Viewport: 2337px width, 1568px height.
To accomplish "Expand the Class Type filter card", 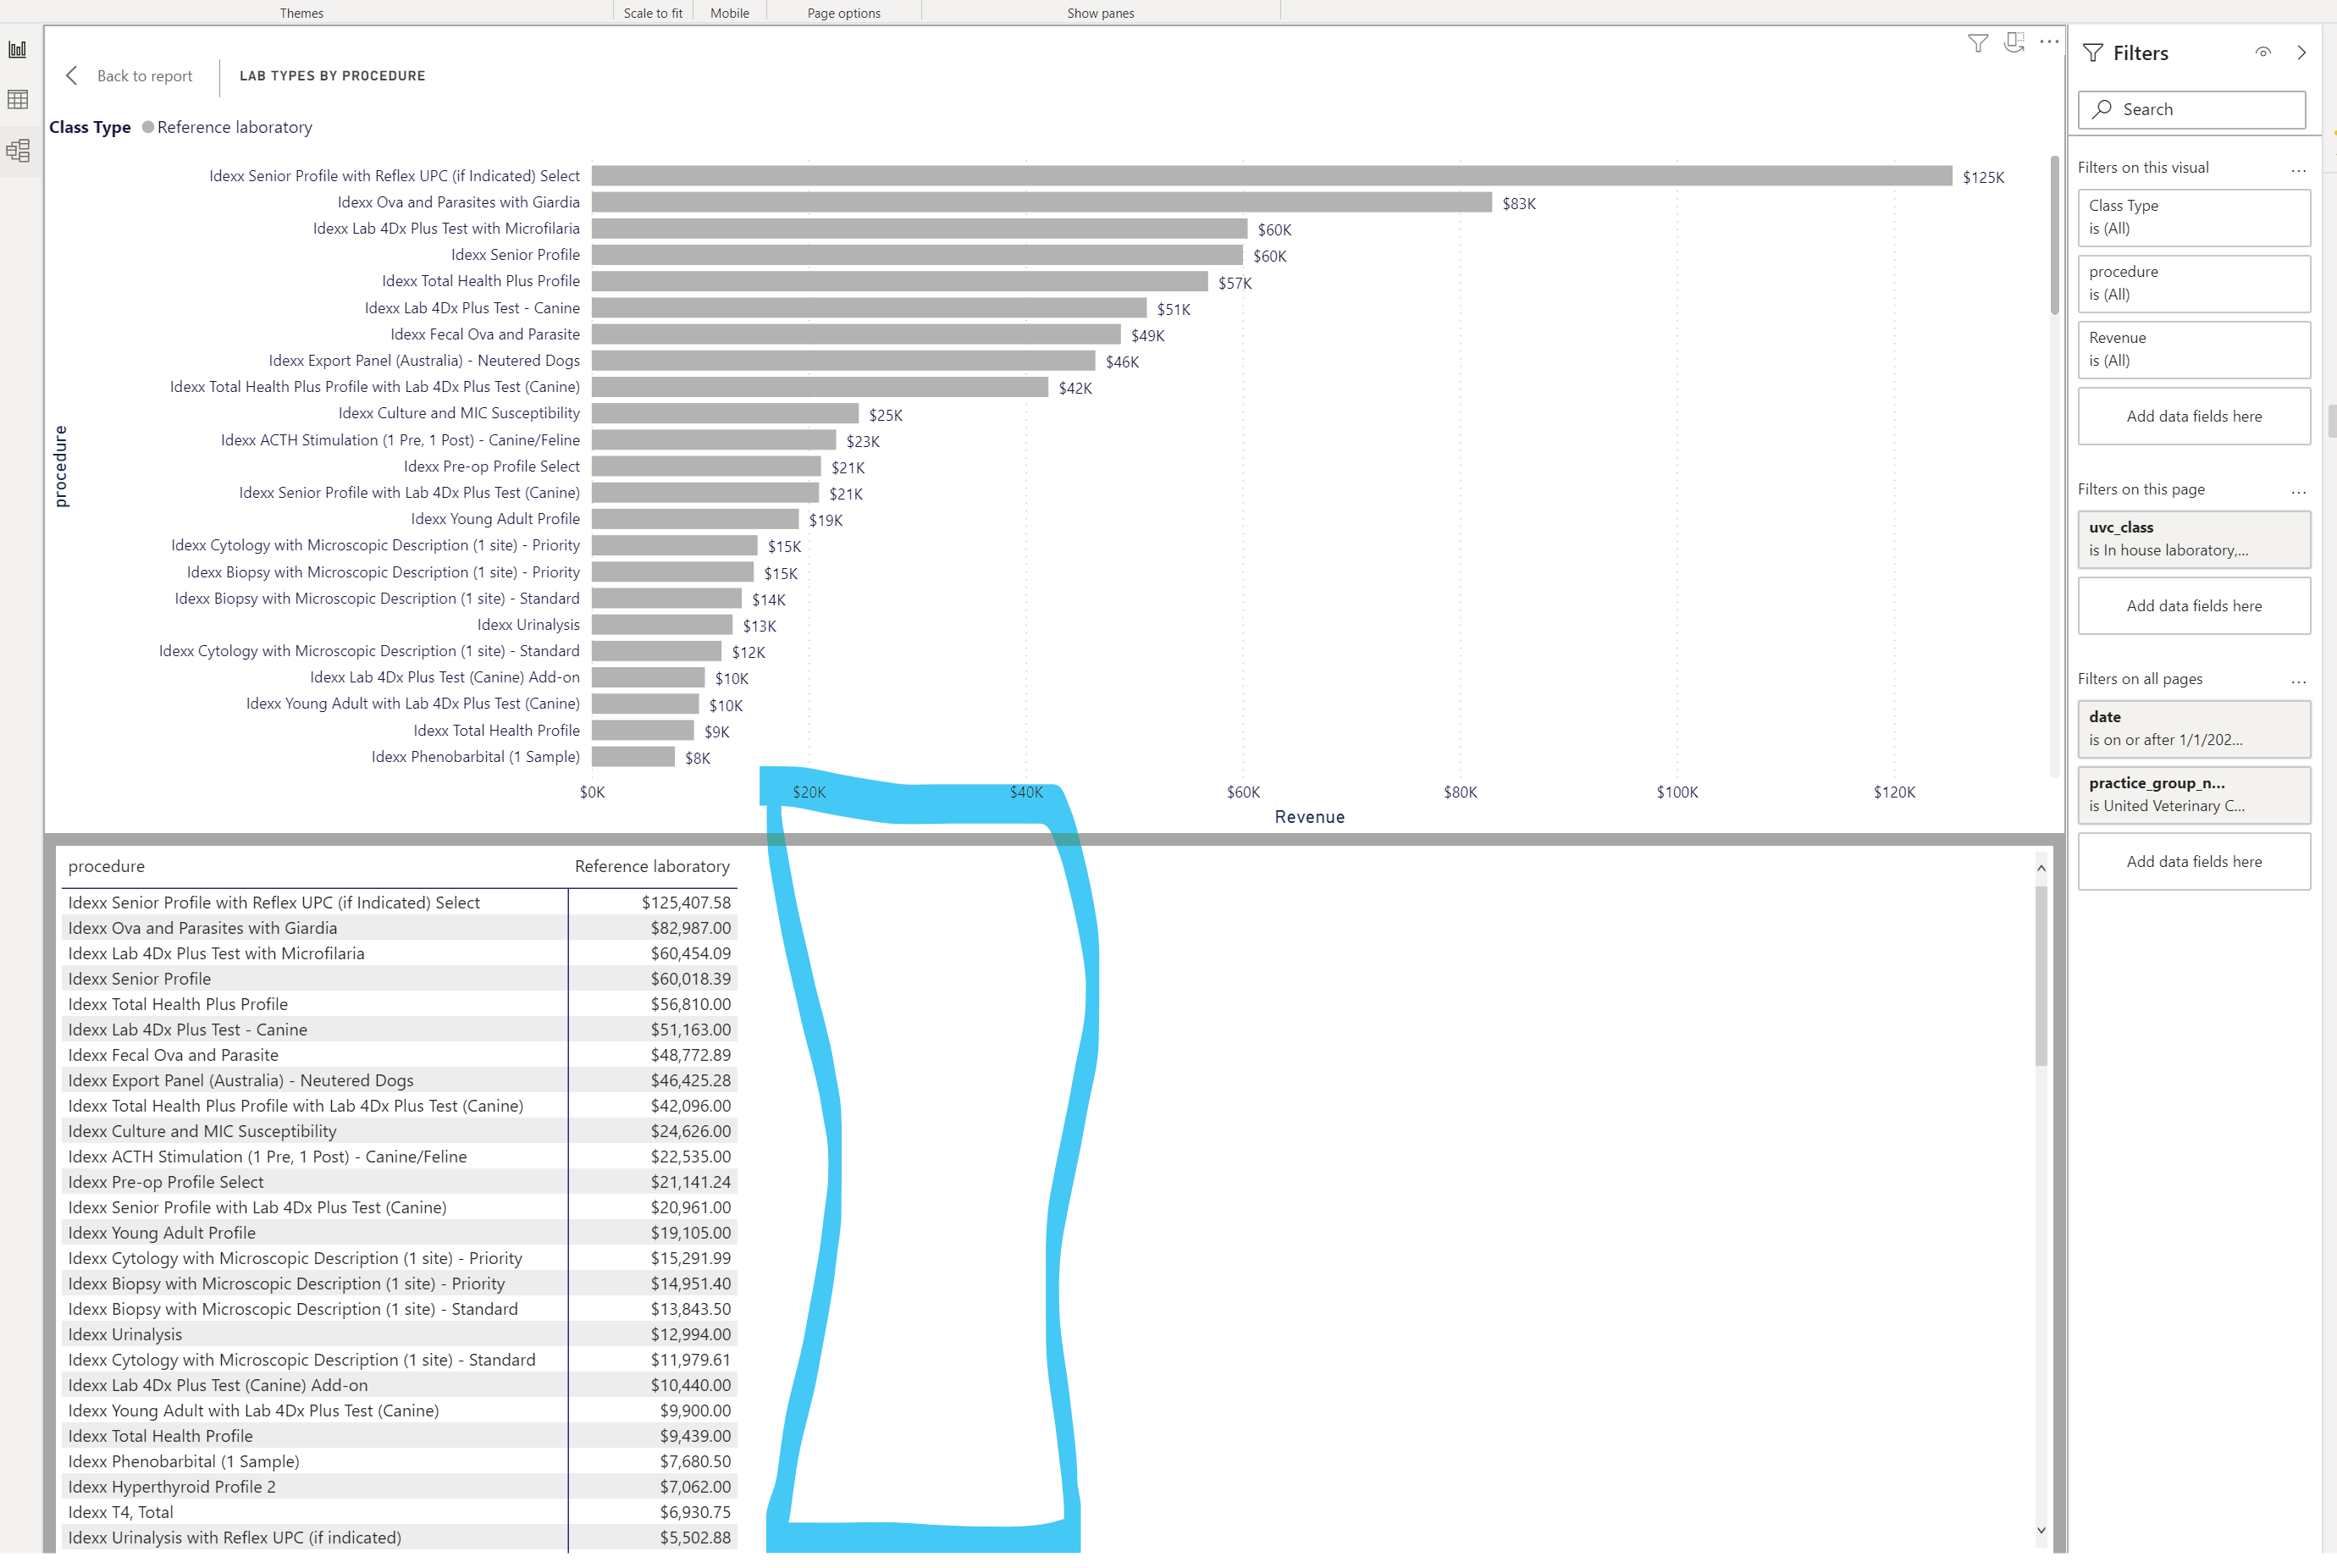I will 2194,218.
